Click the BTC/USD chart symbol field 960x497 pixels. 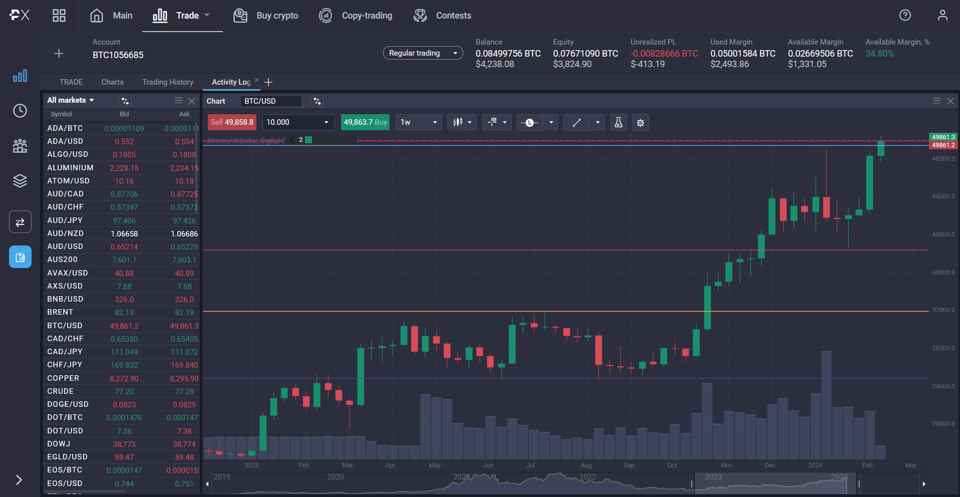(271, 101)
